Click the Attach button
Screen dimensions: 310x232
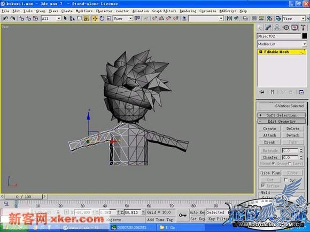[x=269, y=135]
